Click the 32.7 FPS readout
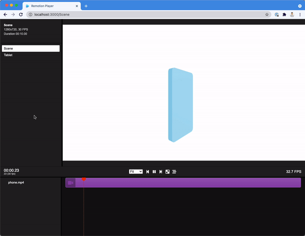 point(294,172)
